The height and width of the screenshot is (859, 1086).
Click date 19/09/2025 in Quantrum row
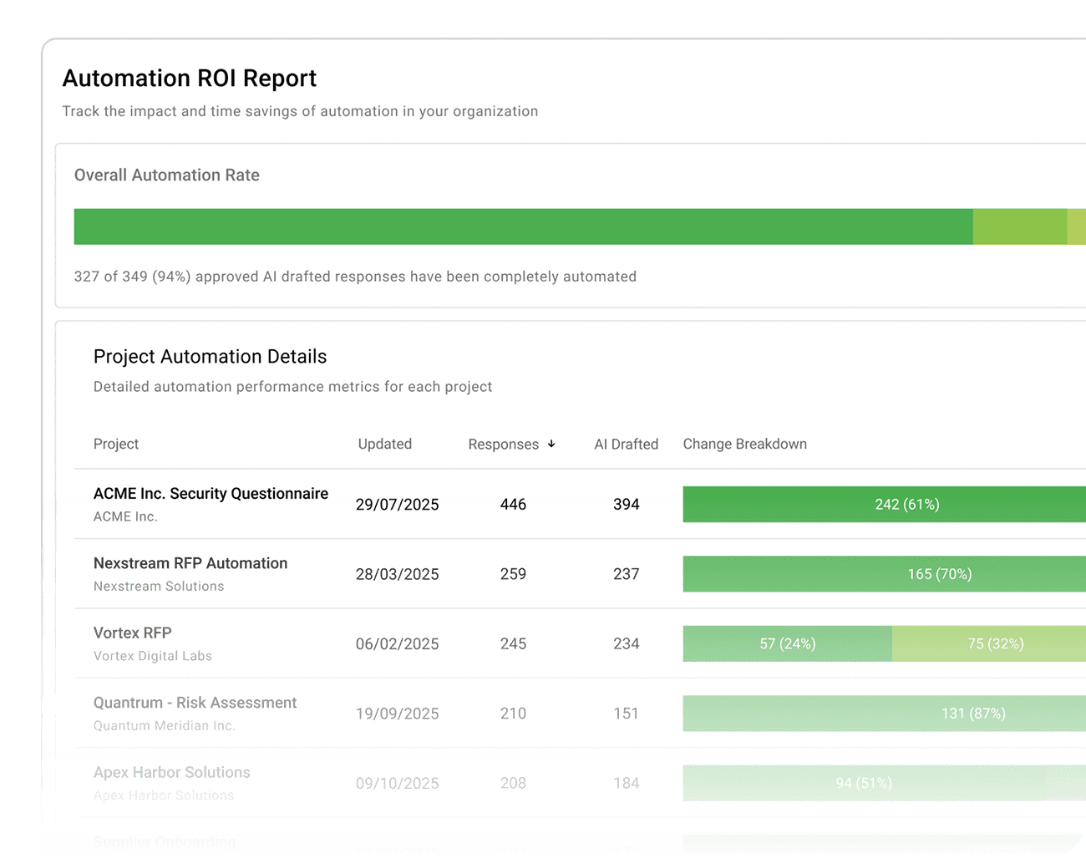398,714
